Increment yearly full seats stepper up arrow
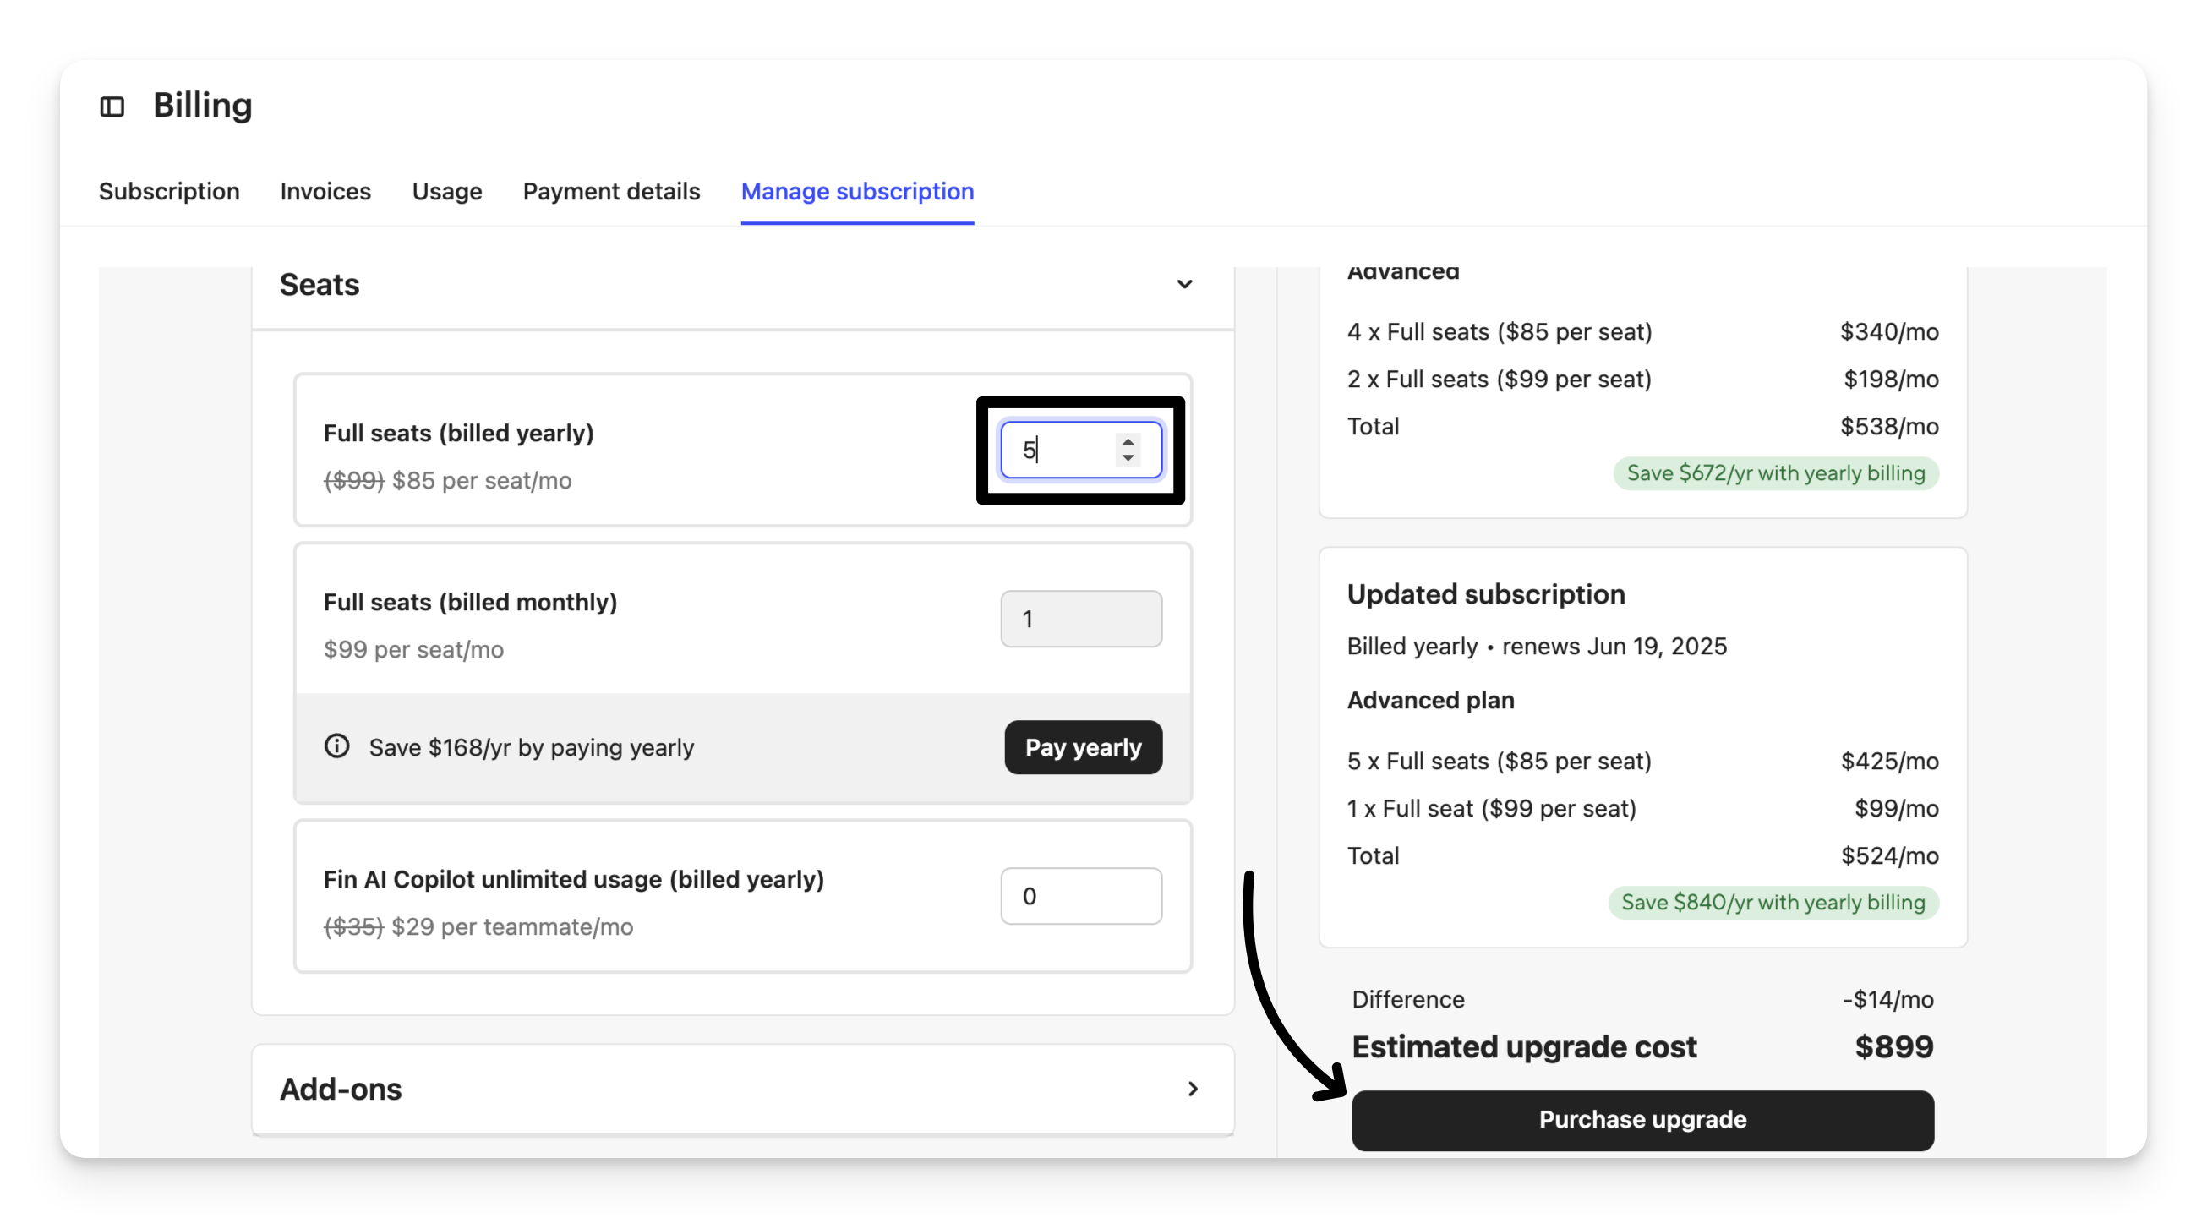Viewport: 2207px width, 1218px height. [x=1128, y=441]
